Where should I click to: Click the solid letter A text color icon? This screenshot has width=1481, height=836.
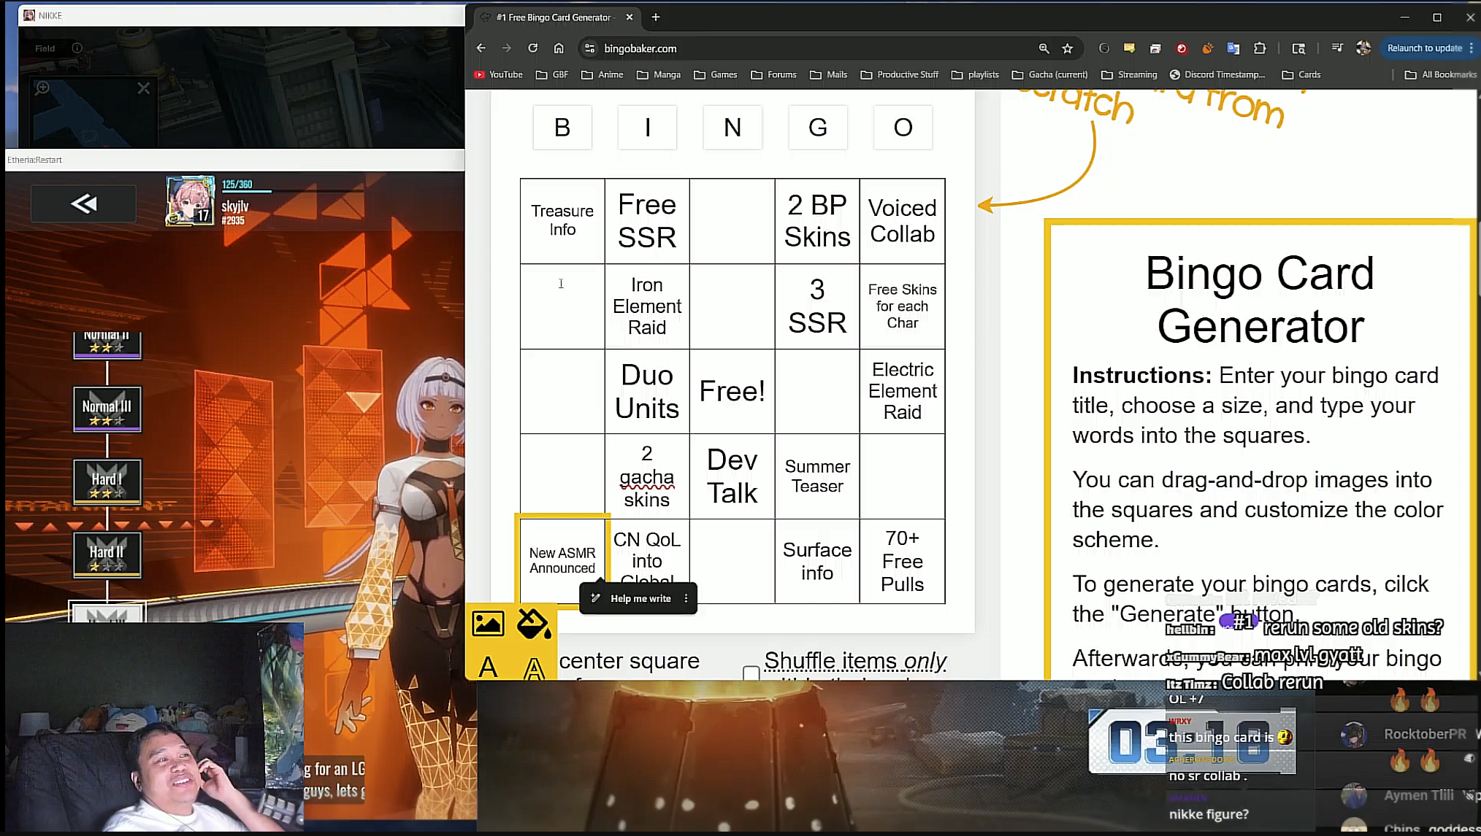[488, 667]
